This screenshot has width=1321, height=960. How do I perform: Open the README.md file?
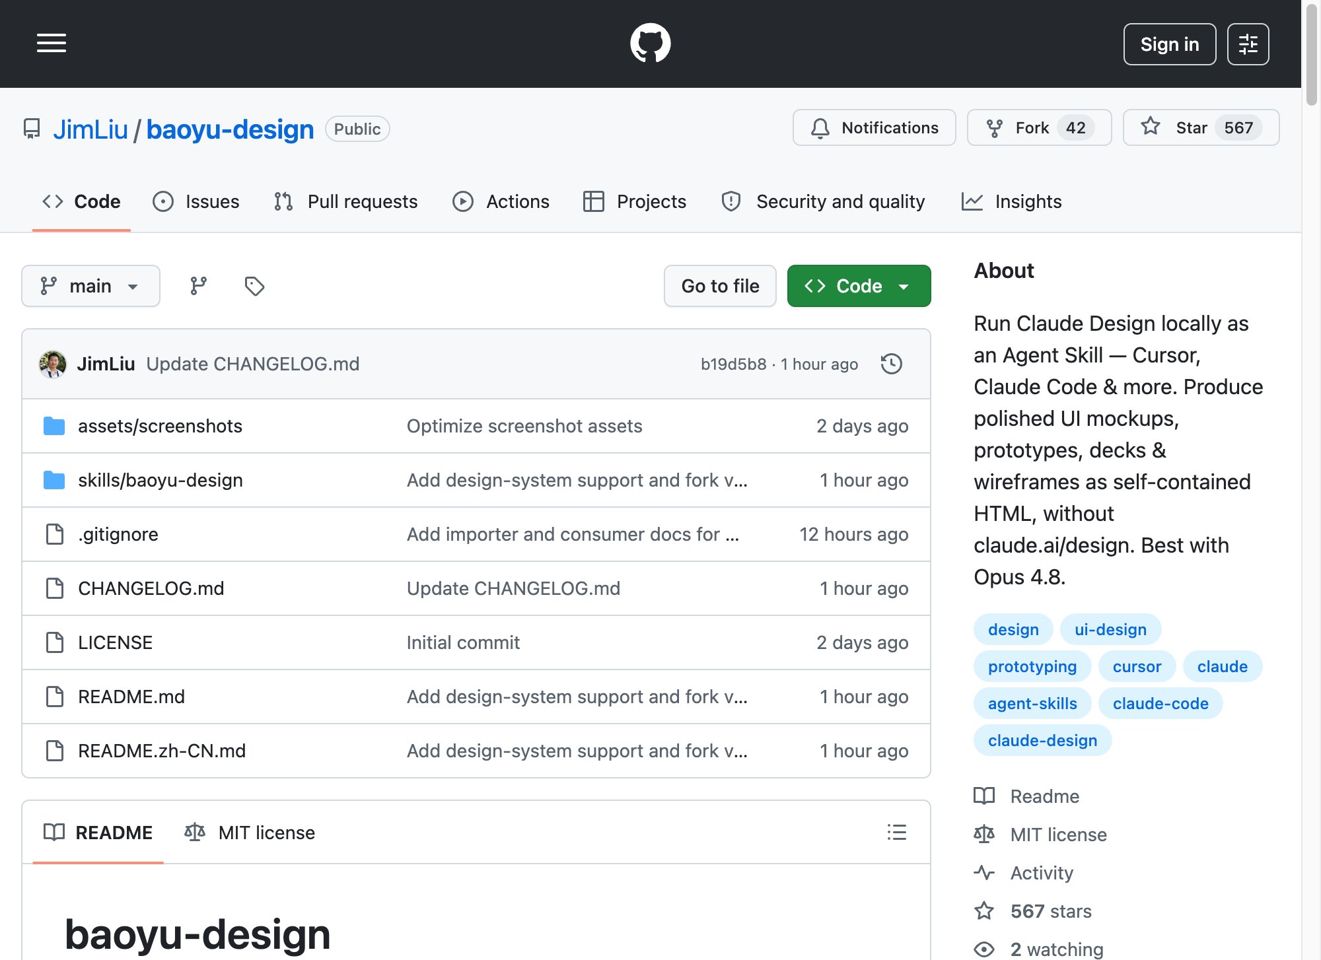131,697
